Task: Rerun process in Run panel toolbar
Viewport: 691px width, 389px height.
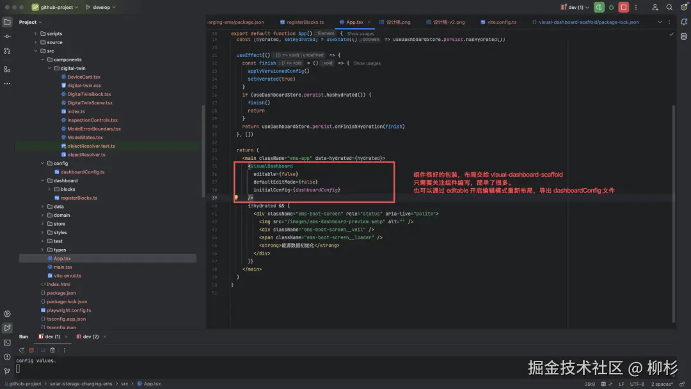Action: click(22, 350)
